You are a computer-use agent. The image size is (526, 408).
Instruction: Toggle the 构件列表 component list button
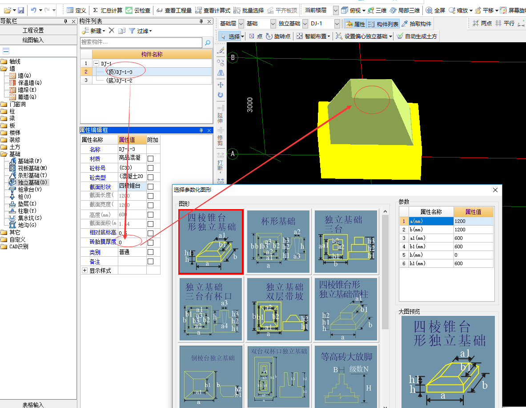[x=383, y=24]
